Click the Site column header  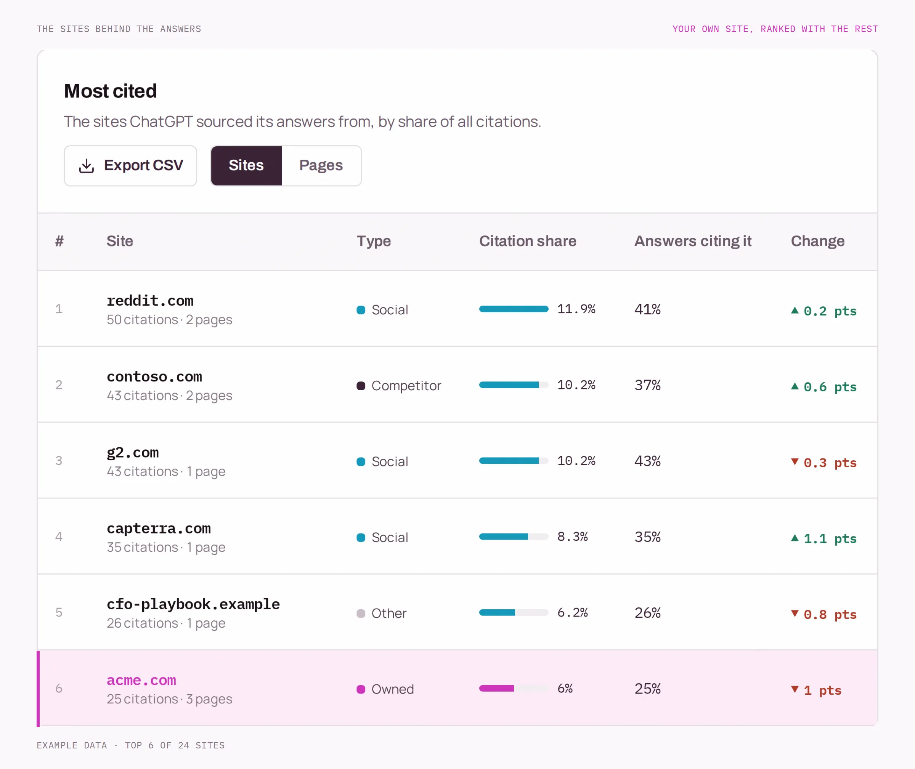120,241
